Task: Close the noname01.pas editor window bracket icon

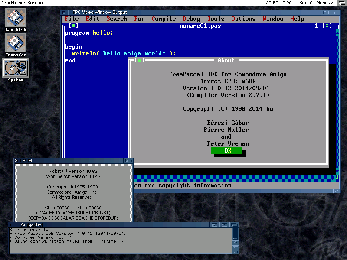Action: (73, 26)
